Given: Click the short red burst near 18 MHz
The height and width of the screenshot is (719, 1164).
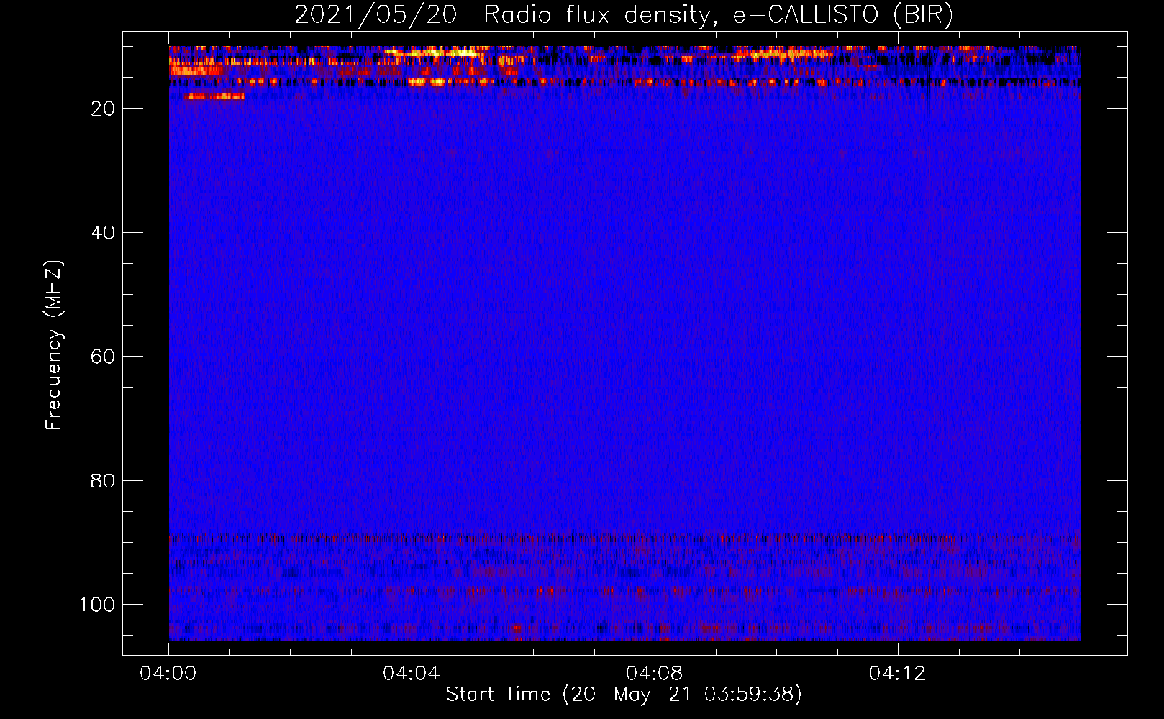Looking at the screenshot, I should pyautogui.click(x=214, y=96).
